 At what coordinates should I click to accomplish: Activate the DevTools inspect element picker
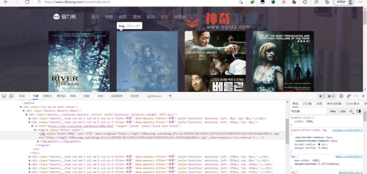pyautogui.click(x=4, y=96)
